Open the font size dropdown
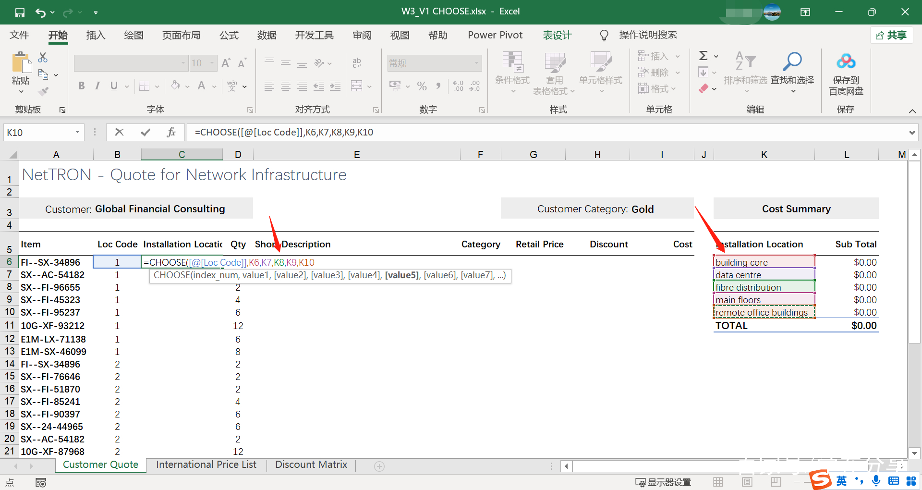The image size is (922, 490). point(212,63)
